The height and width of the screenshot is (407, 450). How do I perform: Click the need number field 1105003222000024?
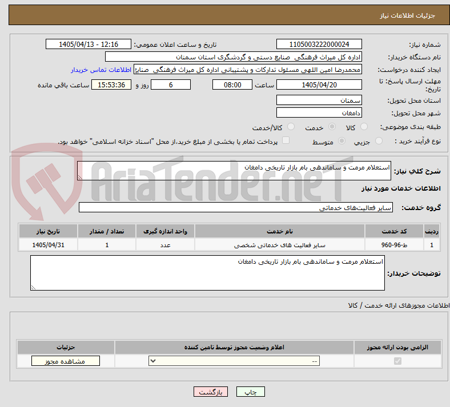pos(319,44)
